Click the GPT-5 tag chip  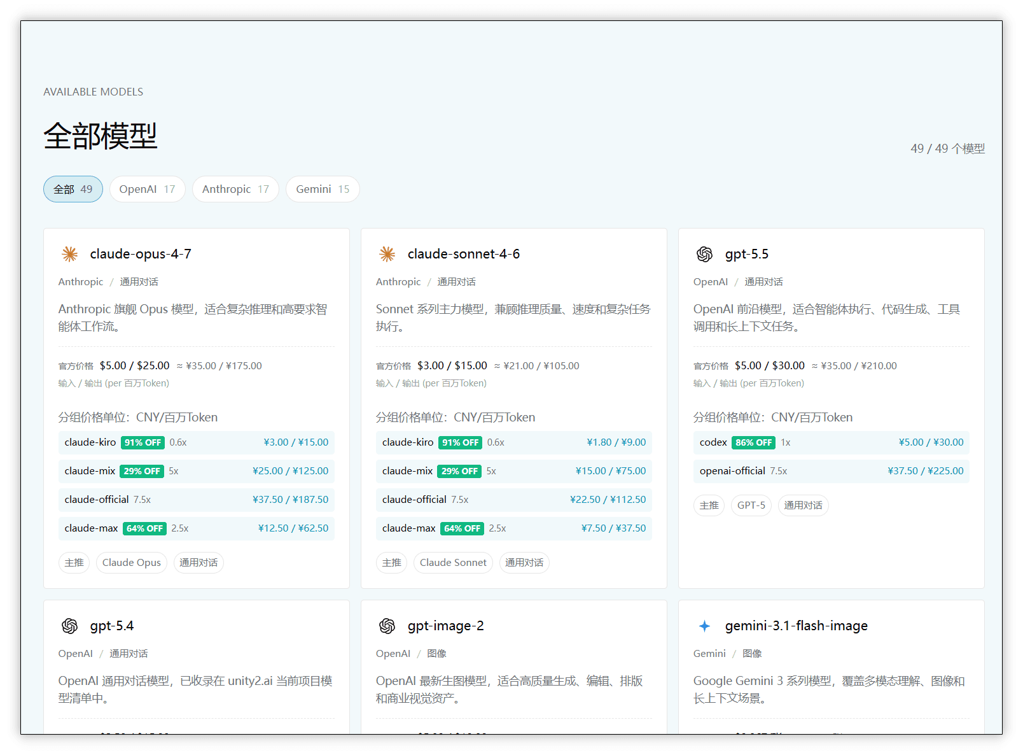coord(751,505)
